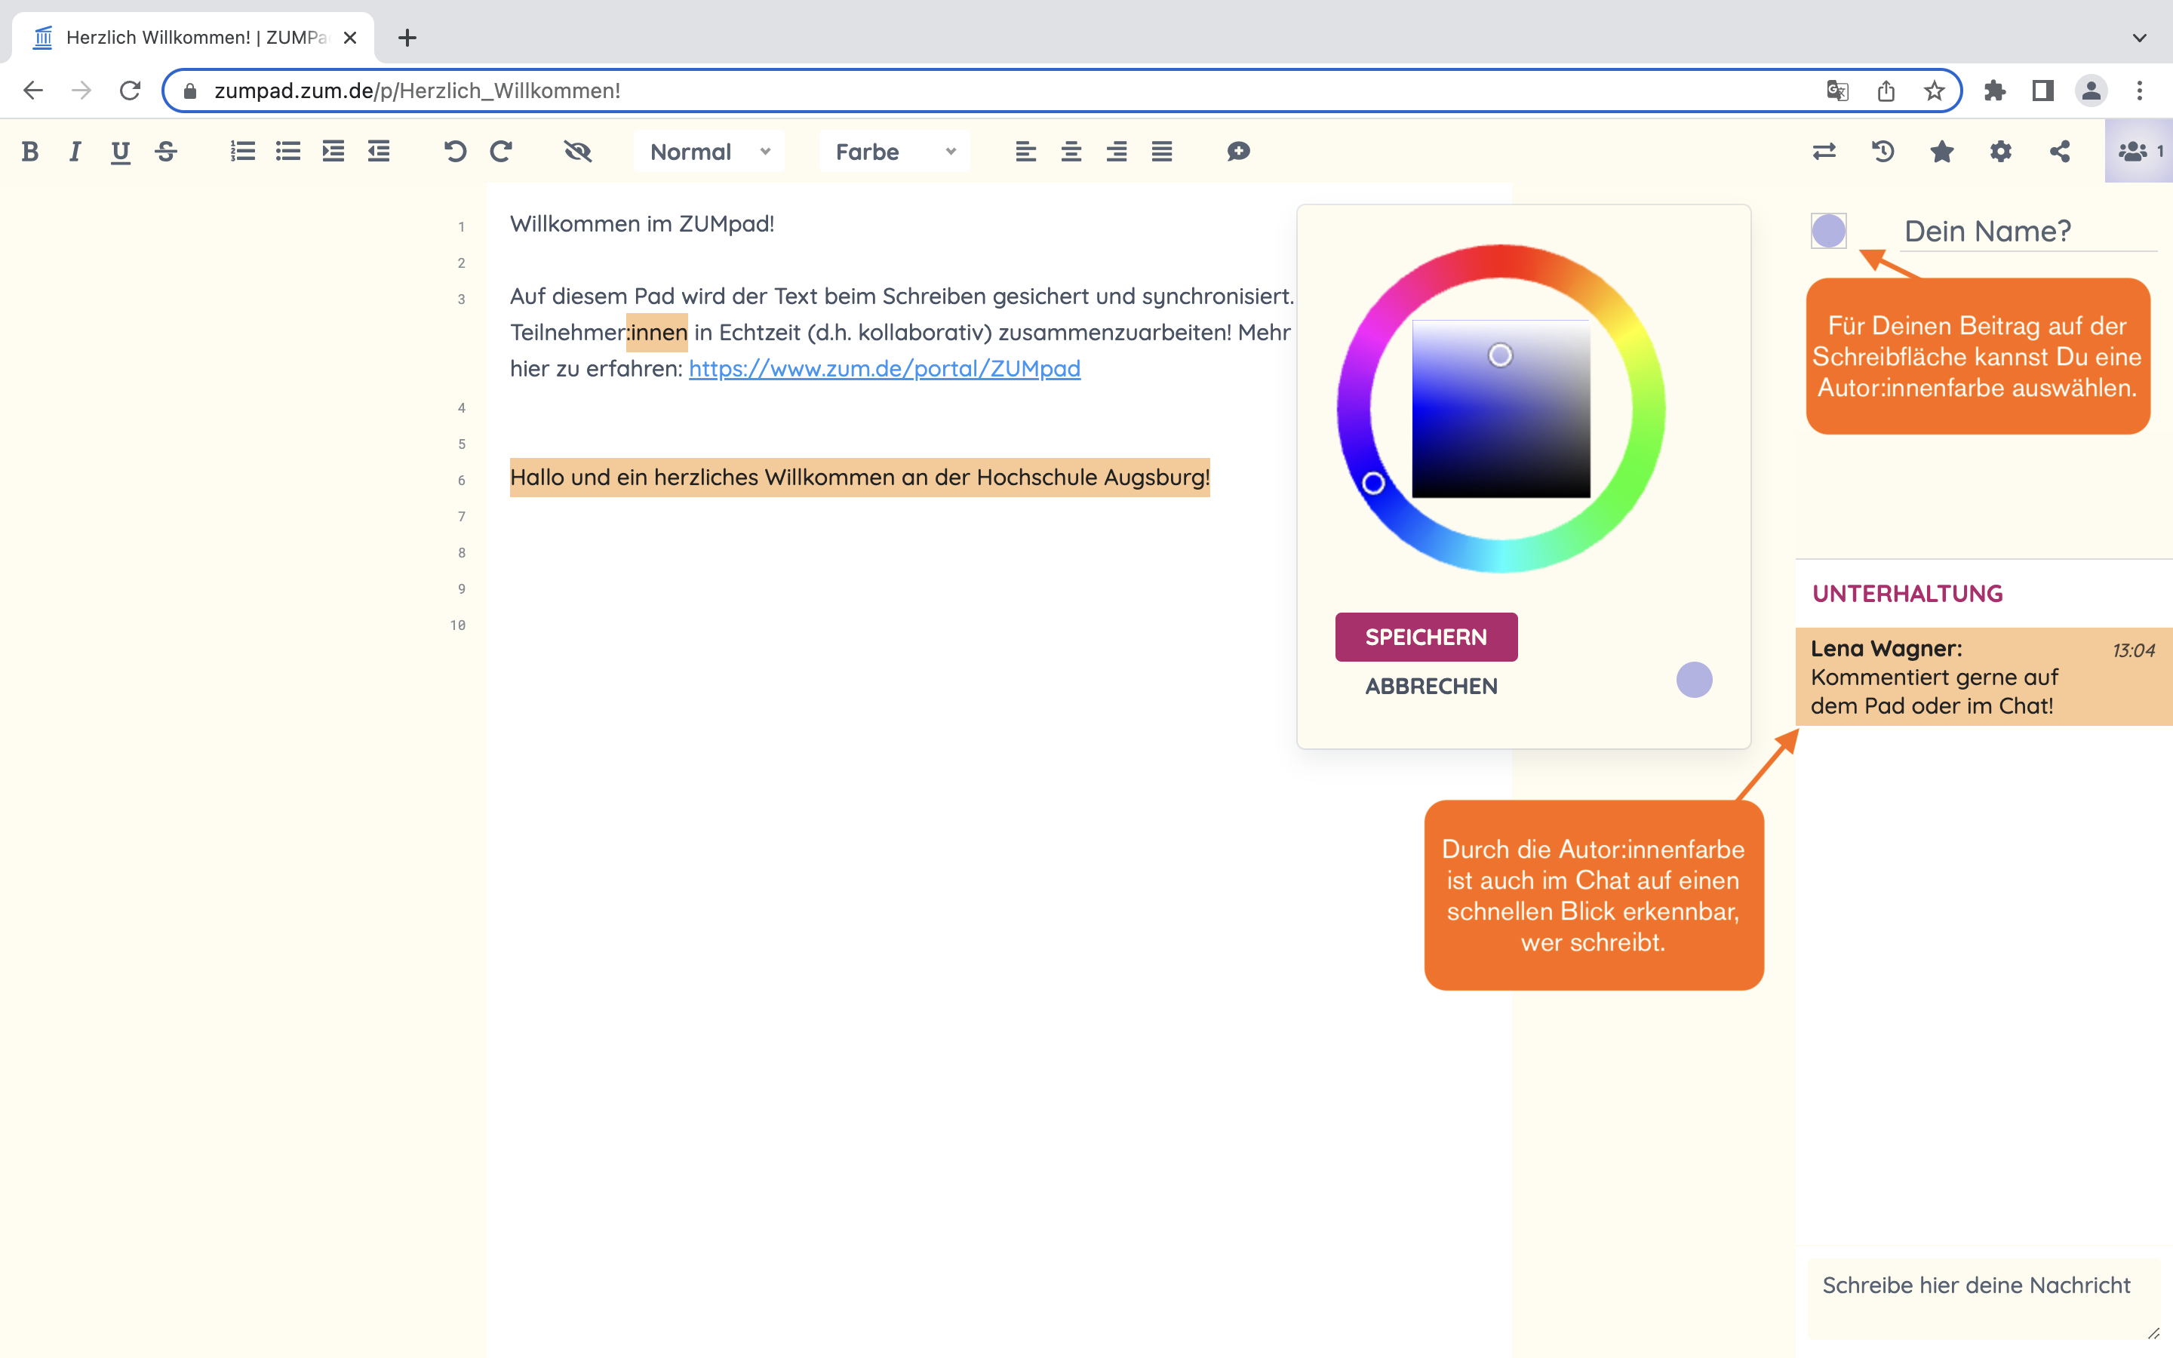Toggle italic text formatting
The width and height of the screenshot is (2173, 1358).
click(75, 152)
